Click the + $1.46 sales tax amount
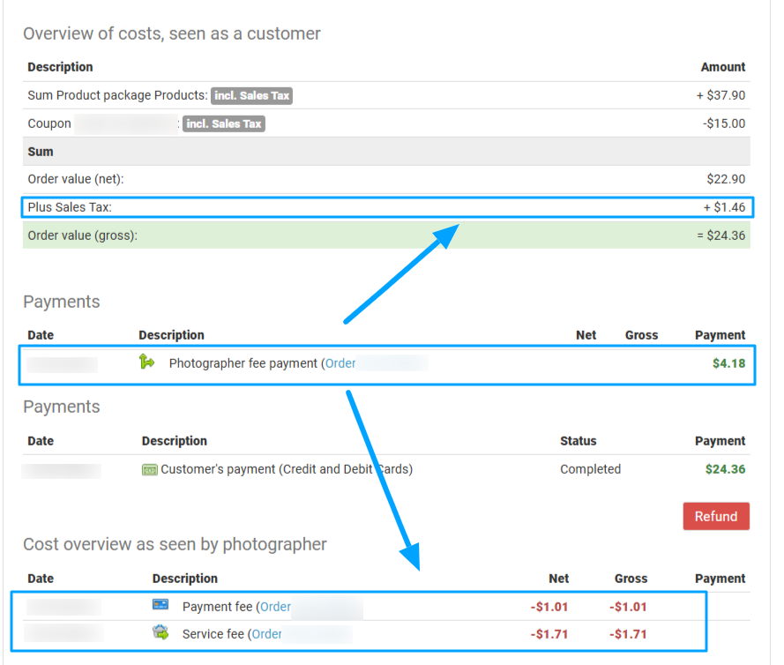 (724, 207)
